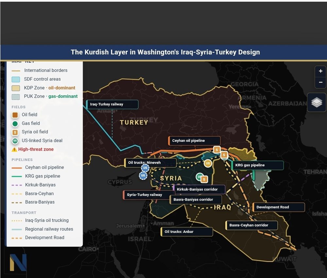The image size is (327, 278).
Task: Click the KDP Zone legend swatch
Action: point(16,88)
